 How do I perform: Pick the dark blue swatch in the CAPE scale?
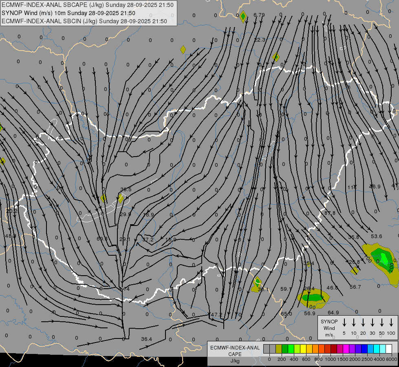(x=364, y=349)
